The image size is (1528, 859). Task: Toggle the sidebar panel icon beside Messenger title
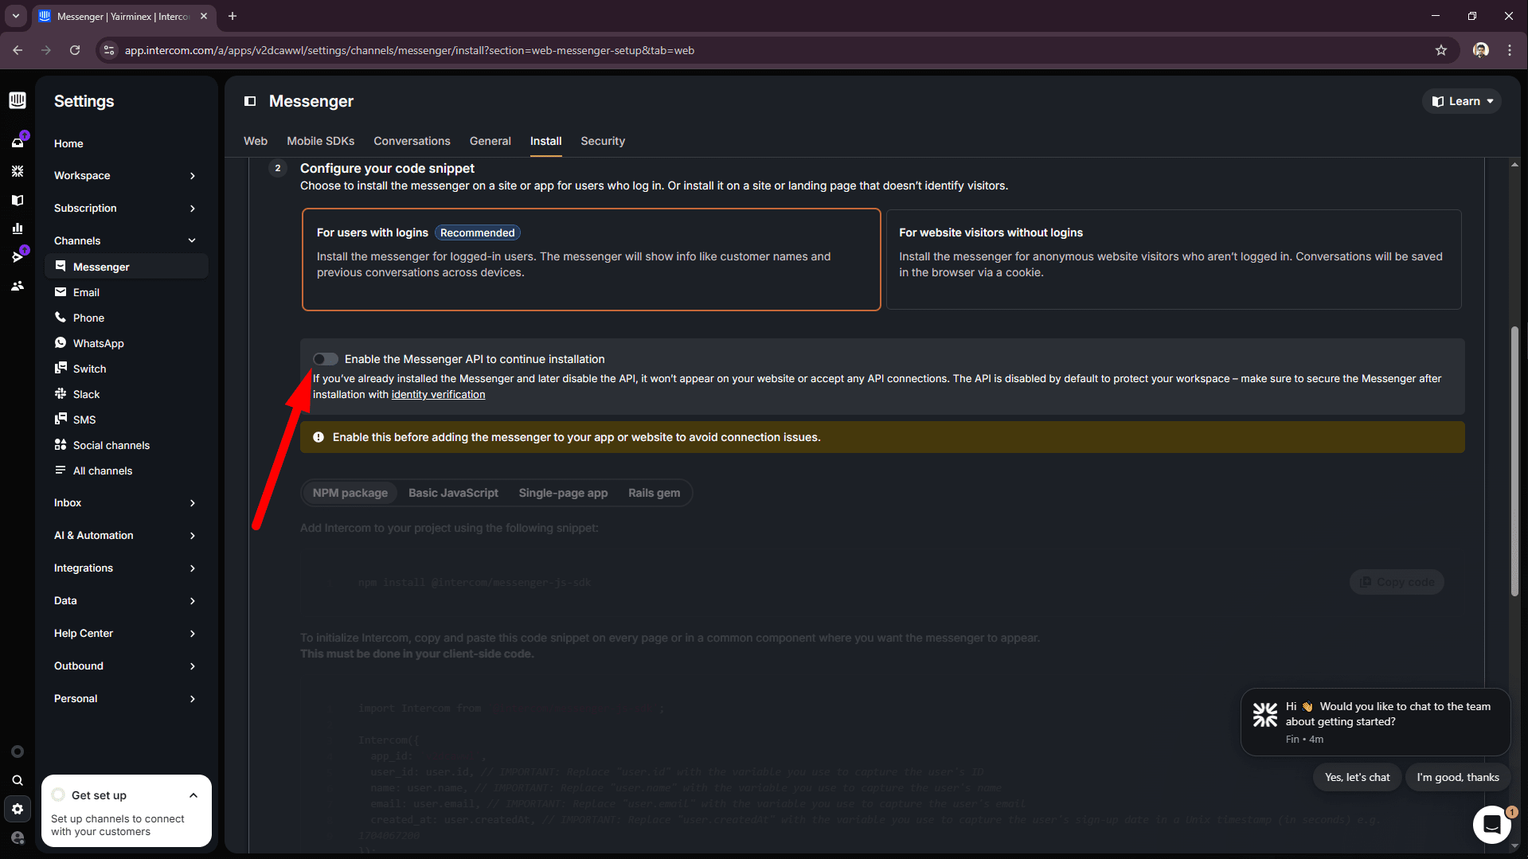click(250, 101)
